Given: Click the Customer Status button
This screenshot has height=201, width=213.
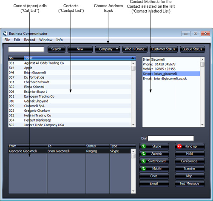Looking at the screenshot, I should (163, 49).
